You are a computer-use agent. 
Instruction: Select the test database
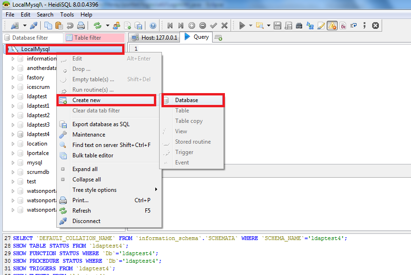[x=31, y=181]
